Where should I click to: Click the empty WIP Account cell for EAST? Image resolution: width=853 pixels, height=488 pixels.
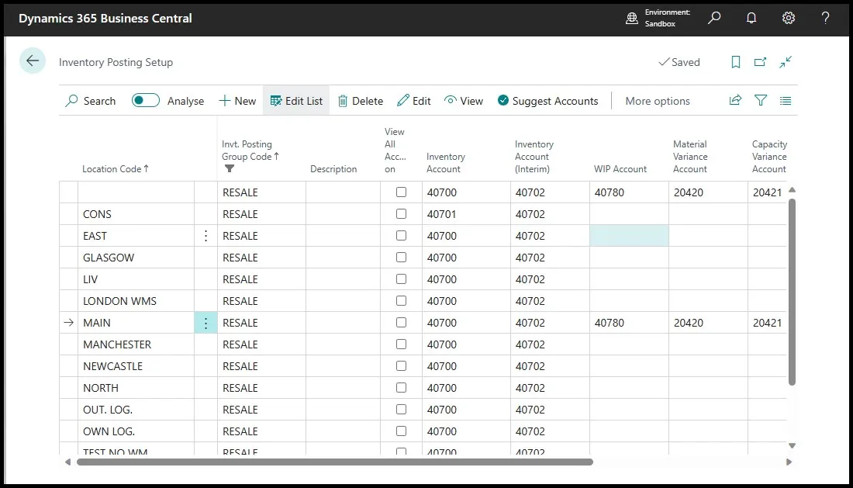629,236
